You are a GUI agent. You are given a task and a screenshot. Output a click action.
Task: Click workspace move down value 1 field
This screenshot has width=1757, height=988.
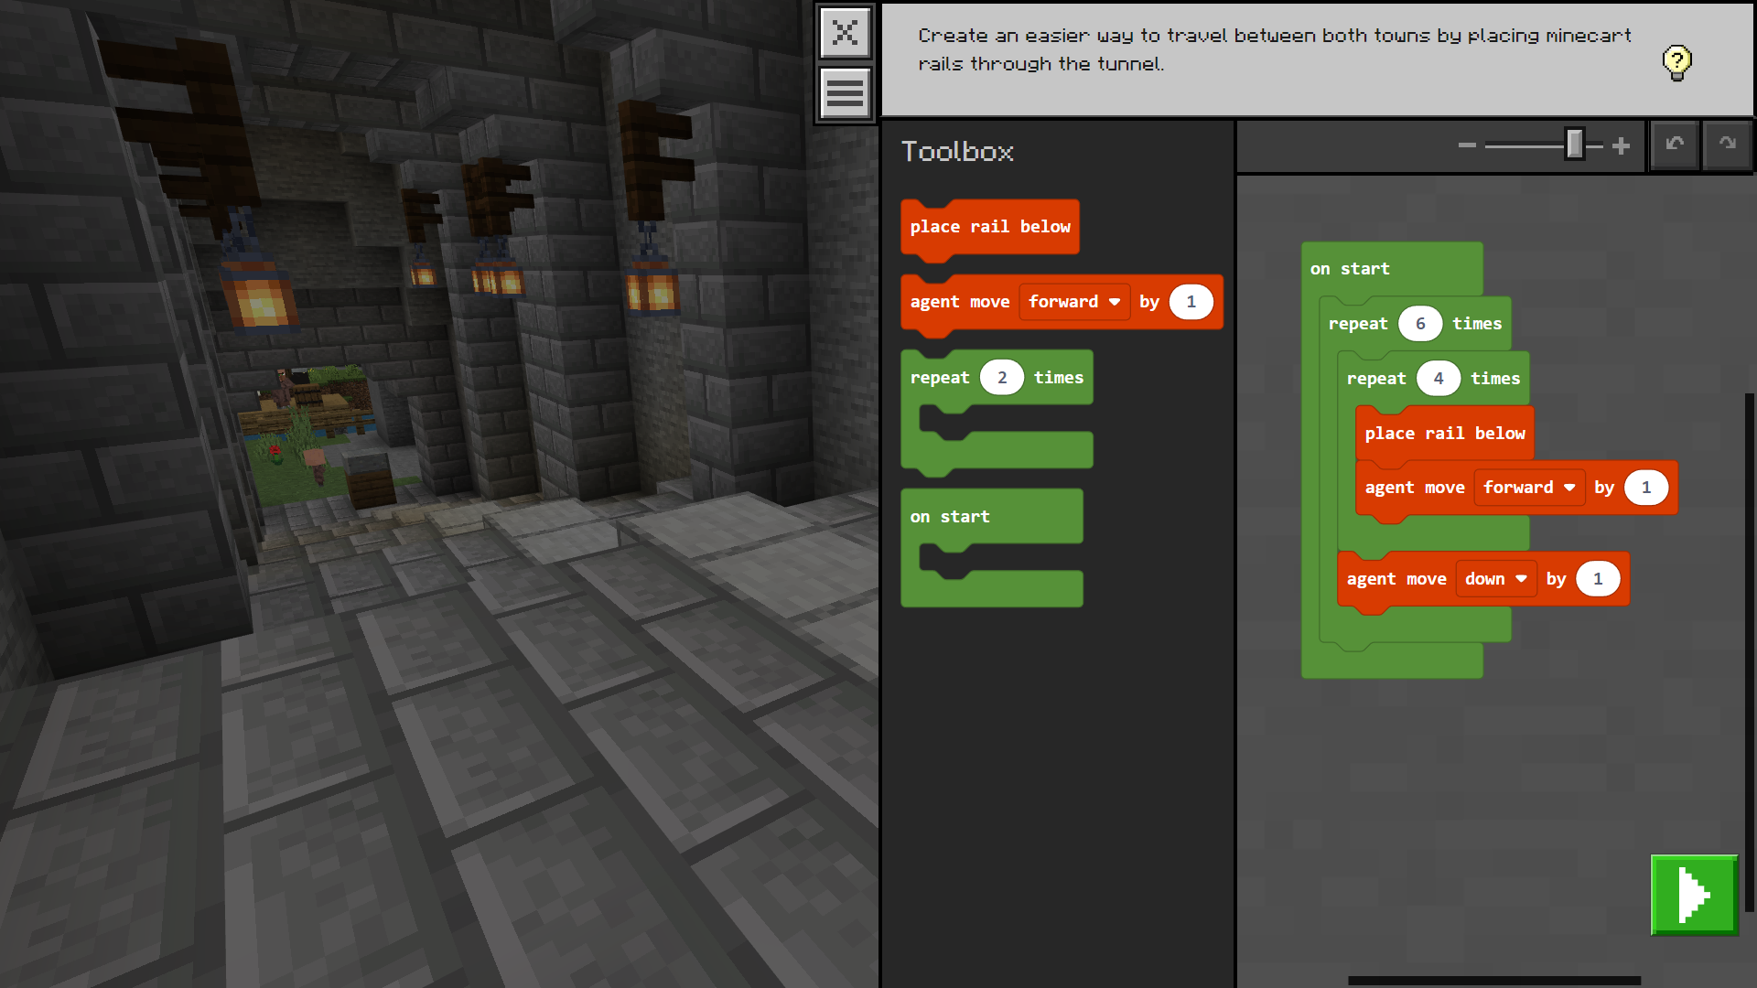(x=1598, y=579)
